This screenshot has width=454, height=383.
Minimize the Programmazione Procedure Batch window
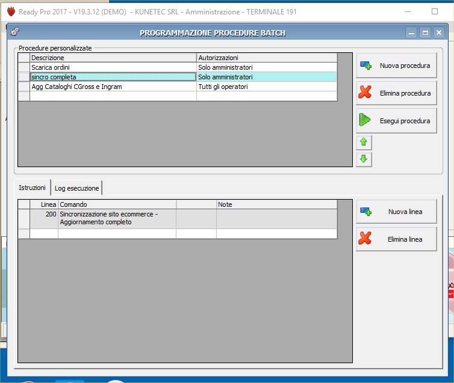411,32
